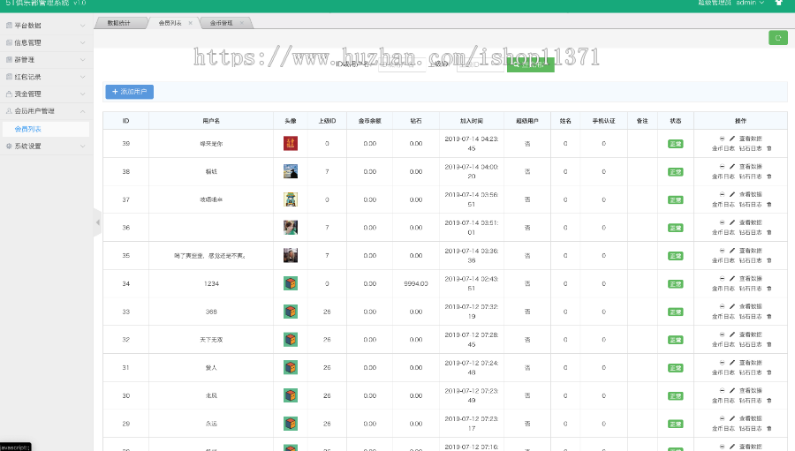Open the admin account dropdown
Image resolution: width=795 pixels, height=451 pixels.
click(x=750, y=3)
